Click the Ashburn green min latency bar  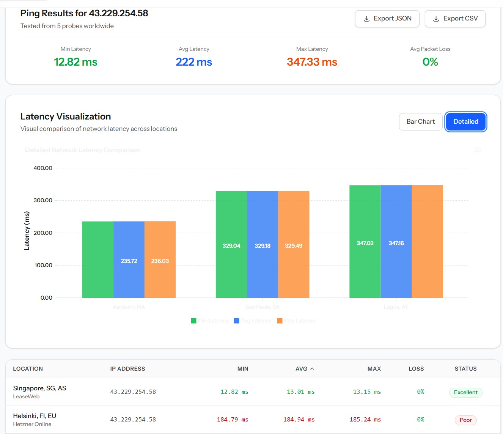[x=97, y=259]
